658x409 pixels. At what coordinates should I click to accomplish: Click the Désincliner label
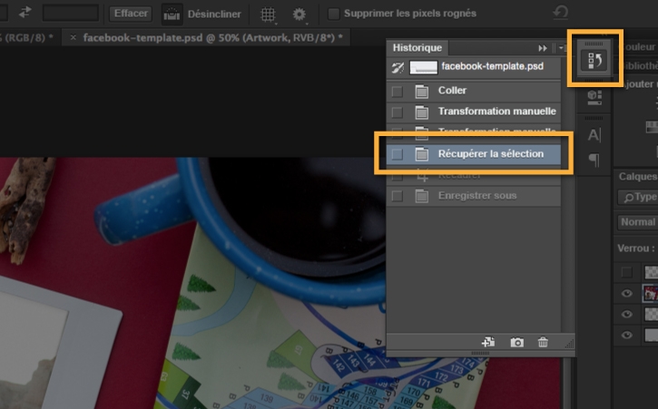coord(214,14)
